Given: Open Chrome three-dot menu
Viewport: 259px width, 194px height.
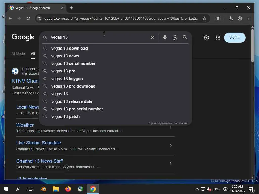Looking at the screenshot, I should click(249, 18).
